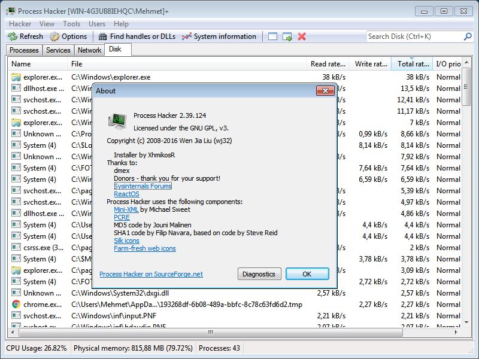This screenshot has height=359, width=479.
Task: Open the View menu
Action: pyautogui.click(x=47, y=24)
